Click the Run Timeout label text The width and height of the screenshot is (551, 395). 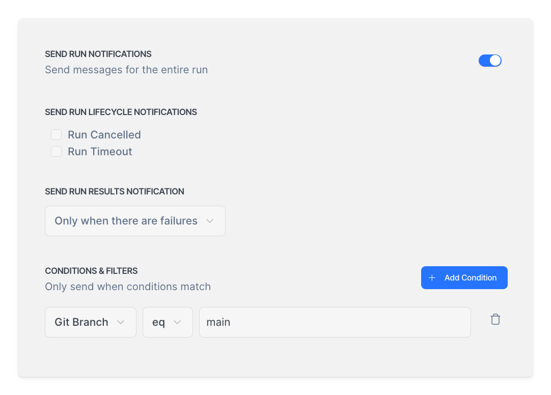click(100, 152)
